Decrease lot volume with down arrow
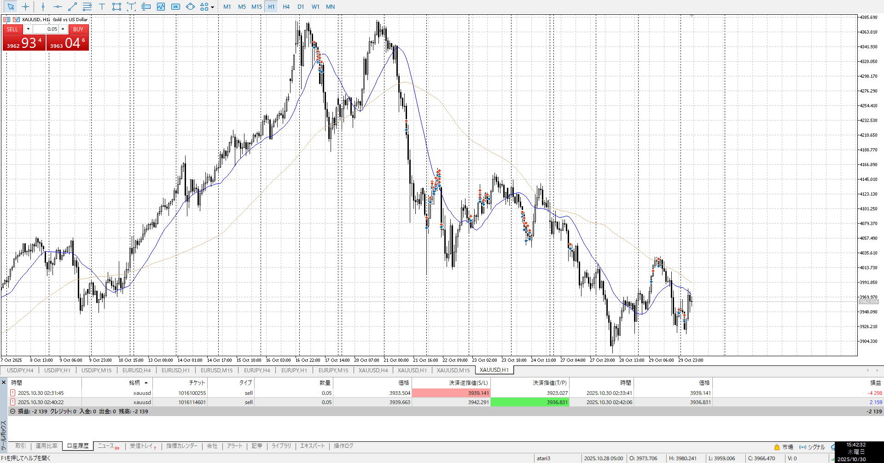884x463 pixels. click(x=28, y=29)
